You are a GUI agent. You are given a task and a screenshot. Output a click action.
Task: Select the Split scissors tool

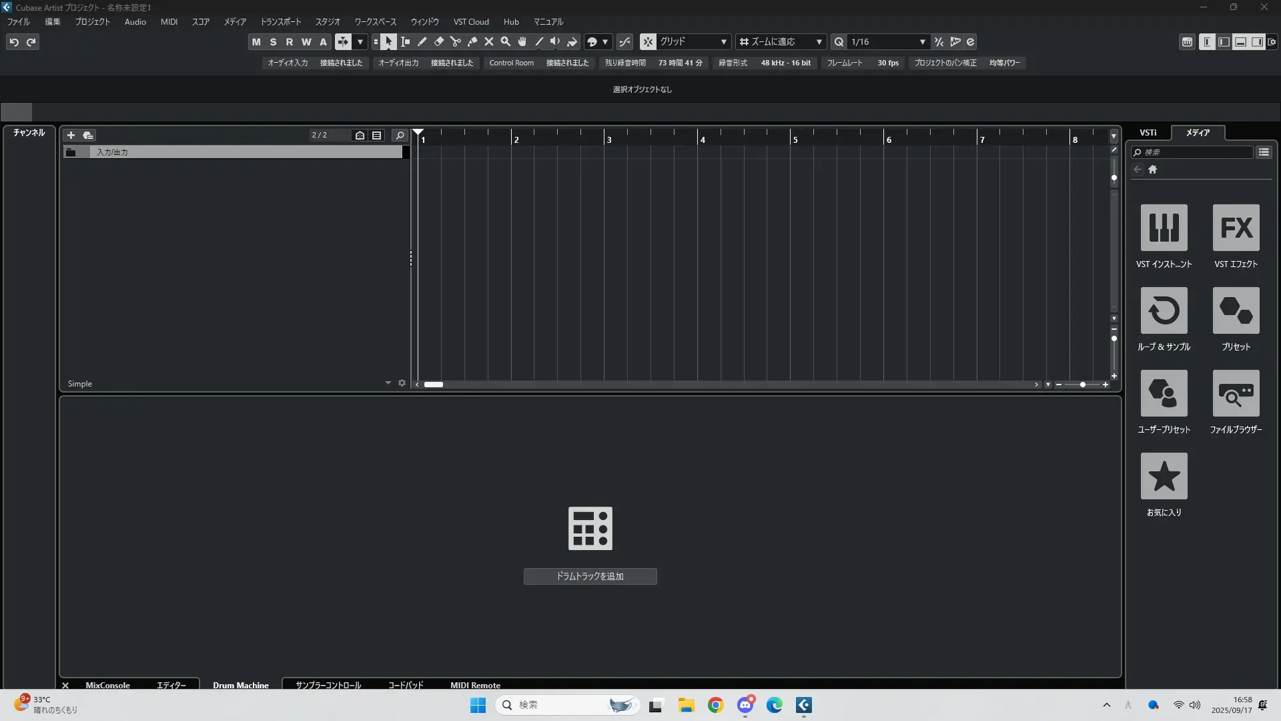click(x=456, y=42)
